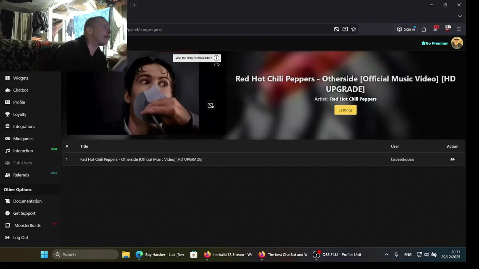Click the extension icon with badge 11
The image size is (479, 269).
(x=436, y=29)
